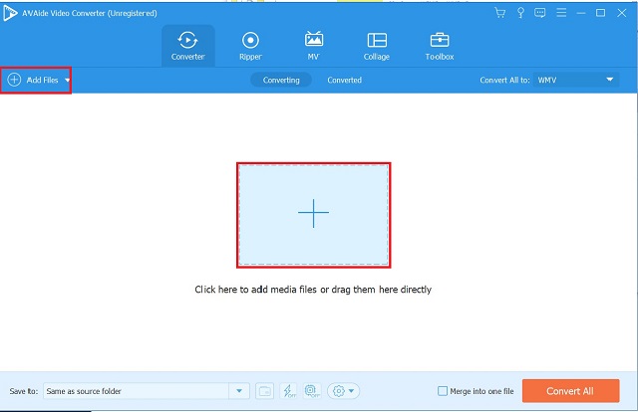Expand the settings gear dropdown

click(x=344, y=391)
